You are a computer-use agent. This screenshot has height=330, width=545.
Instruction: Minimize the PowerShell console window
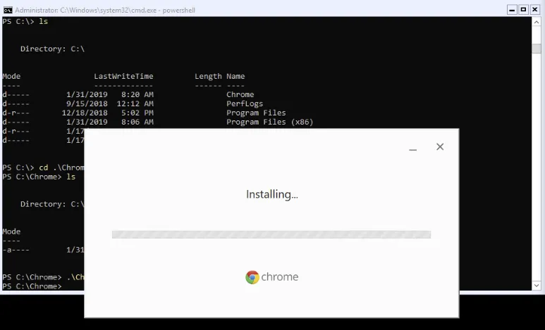pyautogui.click(x=512, y=10)
